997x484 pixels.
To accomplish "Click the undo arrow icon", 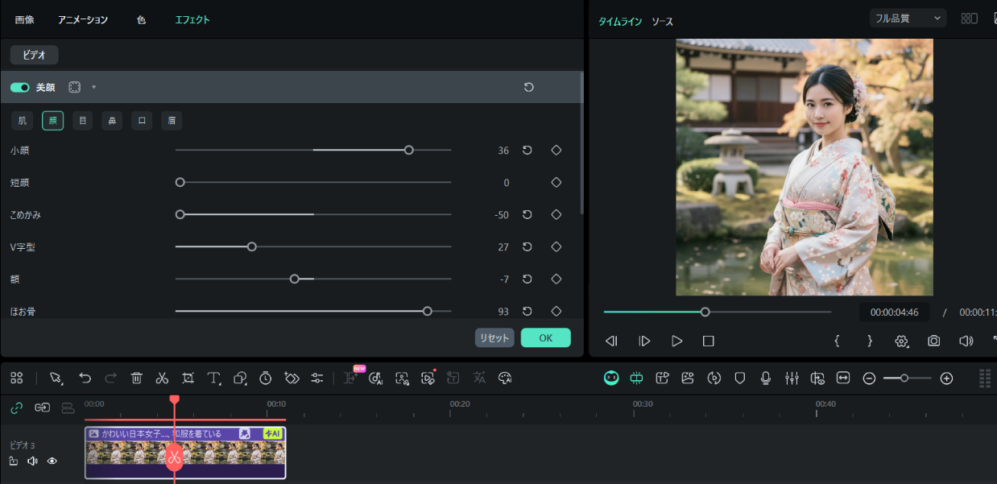I will [85, 378].
